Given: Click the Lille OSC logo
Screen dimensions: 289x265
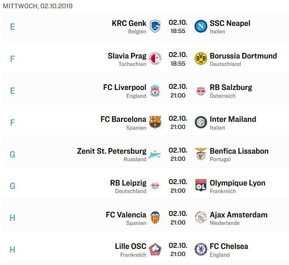Looking at the screenshot, I should point(155,249).
